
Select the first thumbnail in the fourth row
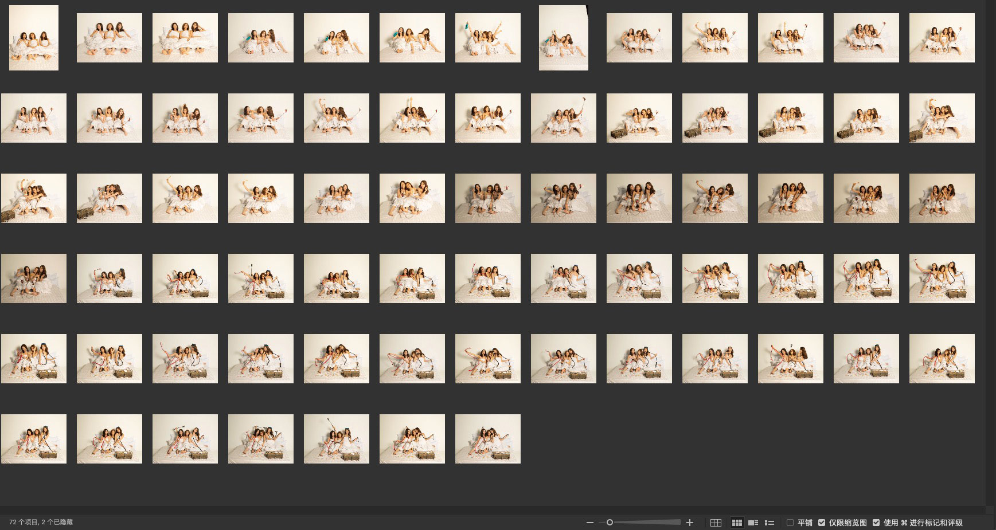[34, 278]
